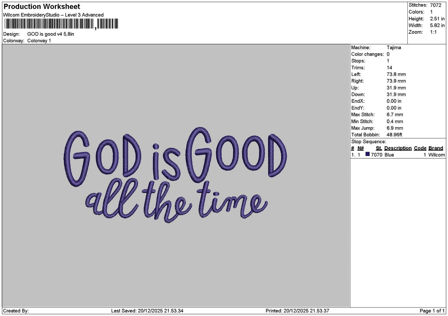Select the left extent '73.8 mm'

click(x=396, y=74)
